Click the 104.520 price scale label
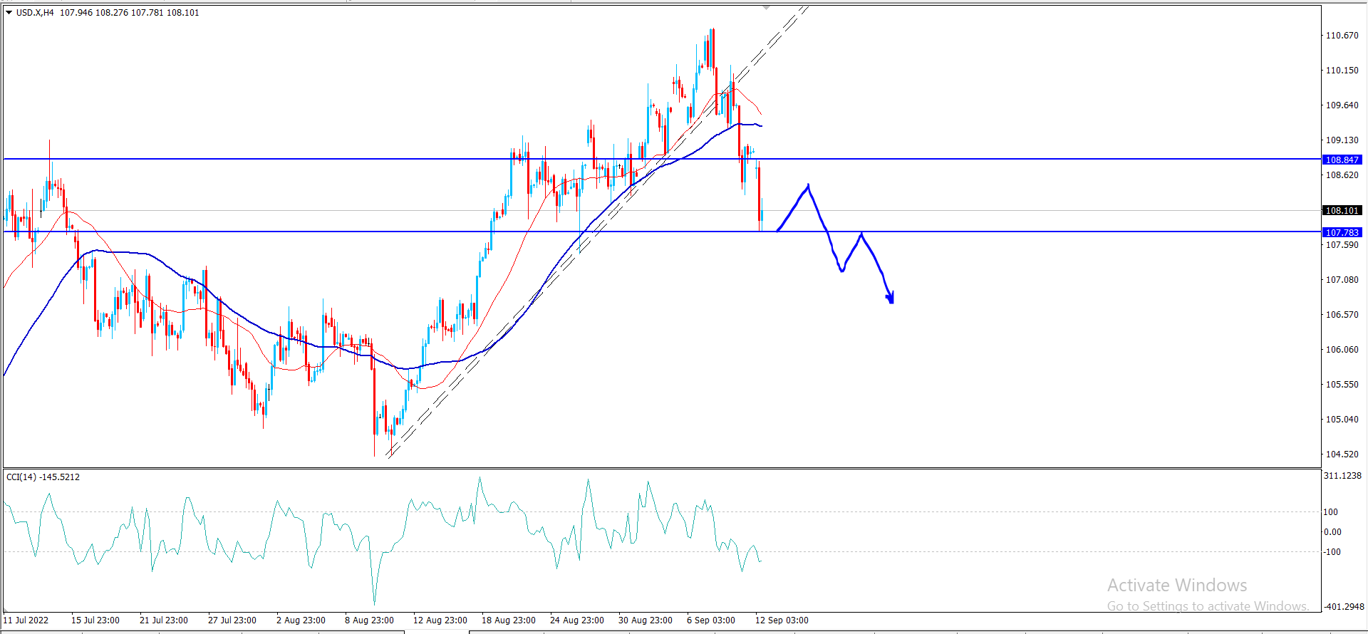Viewport: 1368px width, 634px height. [1341, 454]
